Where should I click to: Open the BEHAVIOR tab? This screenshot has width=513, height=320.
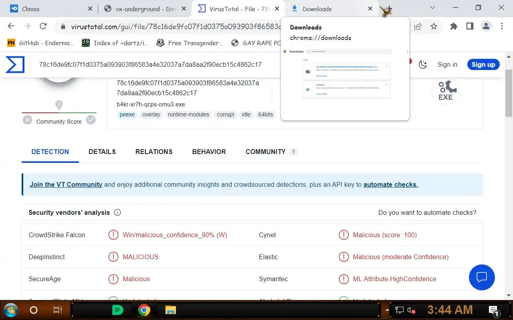tap(209, 152)
